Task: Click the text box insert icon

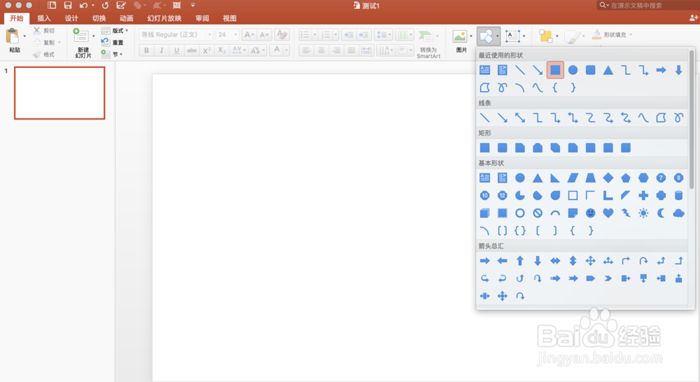Action: pos(512,36)
